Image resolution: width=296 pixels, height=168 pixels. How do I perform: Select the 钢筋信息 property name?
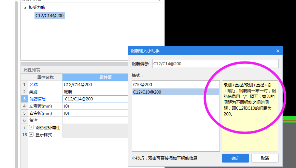(x=38, y=99)
